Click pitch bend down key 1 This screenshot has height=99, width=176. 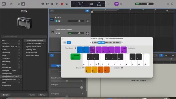click(80, 50)
